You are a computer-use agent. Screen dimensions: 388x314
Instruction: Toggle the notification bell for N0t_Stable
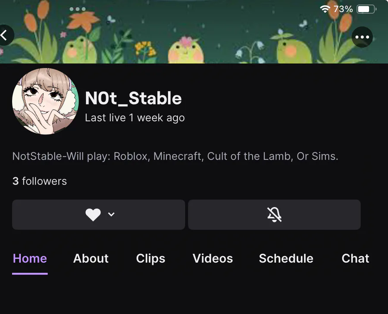(274, 215)
